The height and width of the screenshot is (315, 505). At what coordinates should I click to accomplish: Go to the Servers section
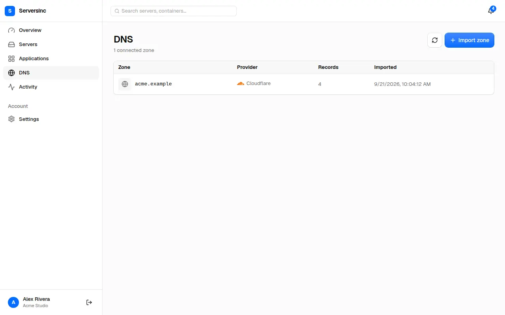click(51, 44)
